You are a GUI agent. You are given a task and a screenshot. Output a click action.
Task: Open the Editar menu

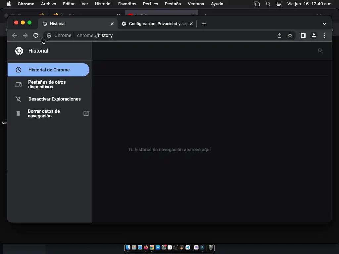tap(69, 4)
